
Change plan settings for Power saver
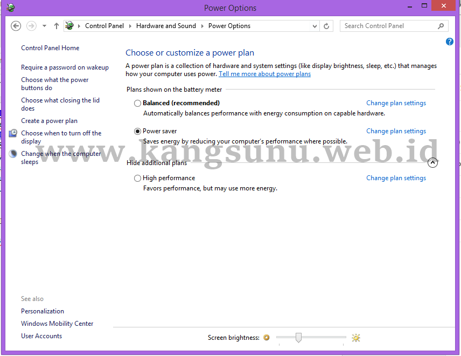(396, 131)
